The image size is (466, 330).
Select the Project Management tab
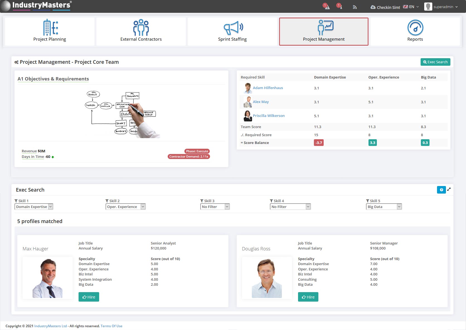pos(324,31)
